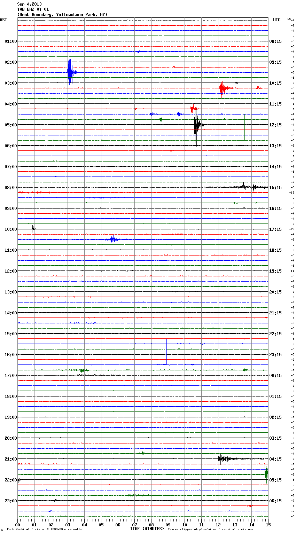Click the 17:15 UTC time label
Screen dimensions: 296x534
coord(275,229)
